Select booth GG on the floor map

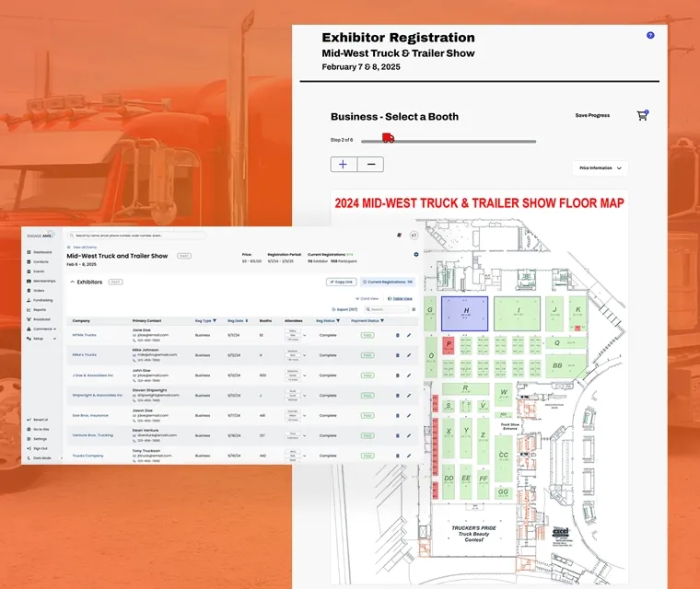[503, 492]
